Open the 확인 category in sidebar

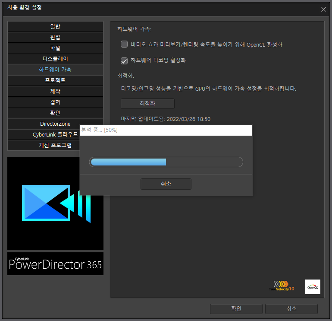click(x=55, y=113)
